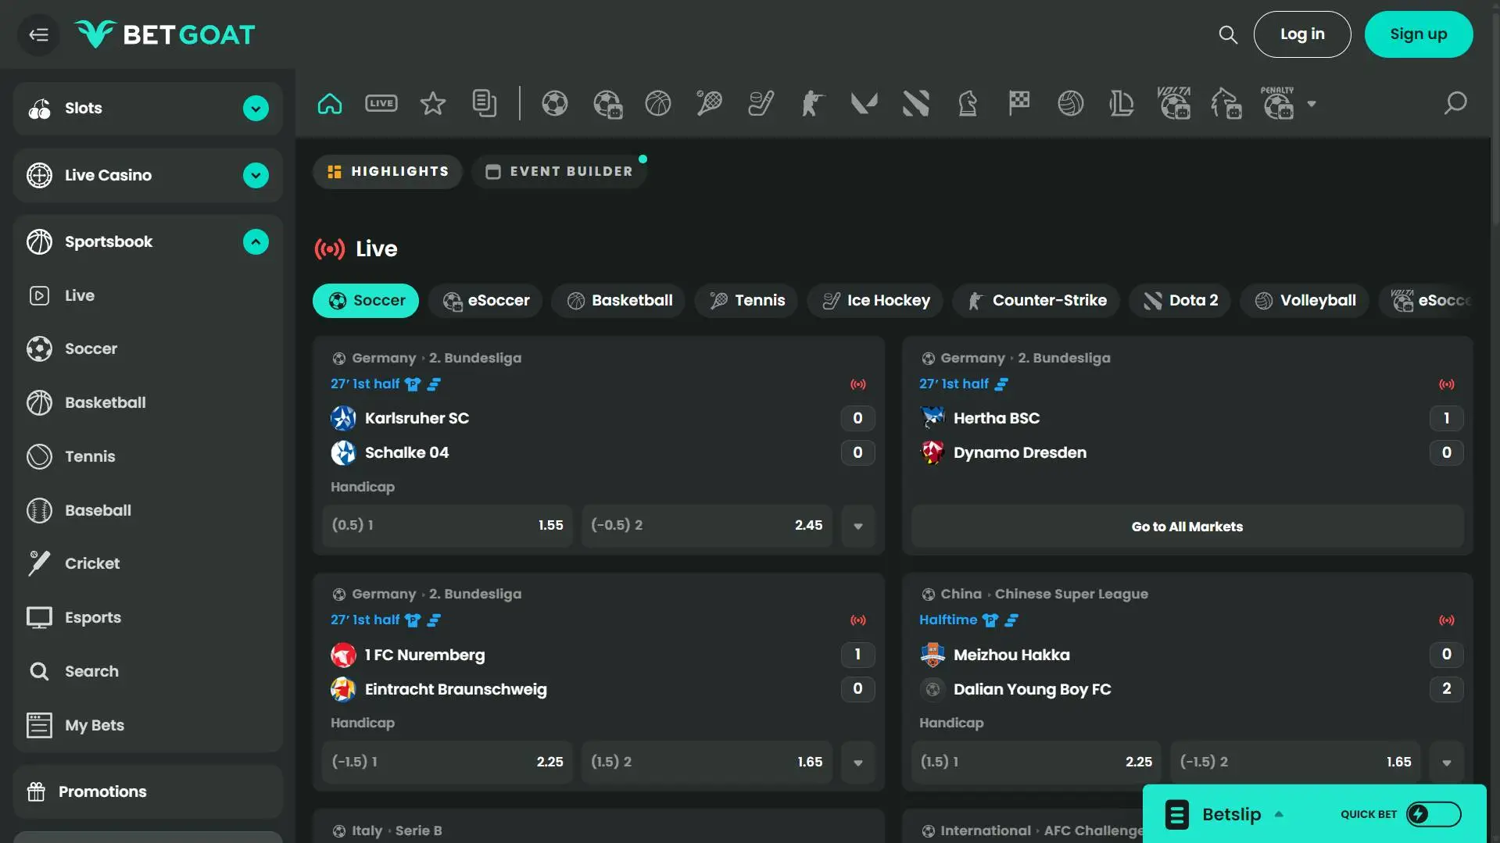Expand more markets for Nuremberg vs Braunschweig
Image resolution: width=1500 pixels, height=843 pixels.
coord(858,763)
